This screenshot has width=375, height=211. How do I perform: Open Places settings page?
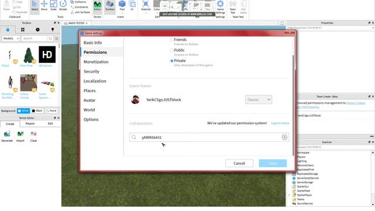[x=90, y=91]
